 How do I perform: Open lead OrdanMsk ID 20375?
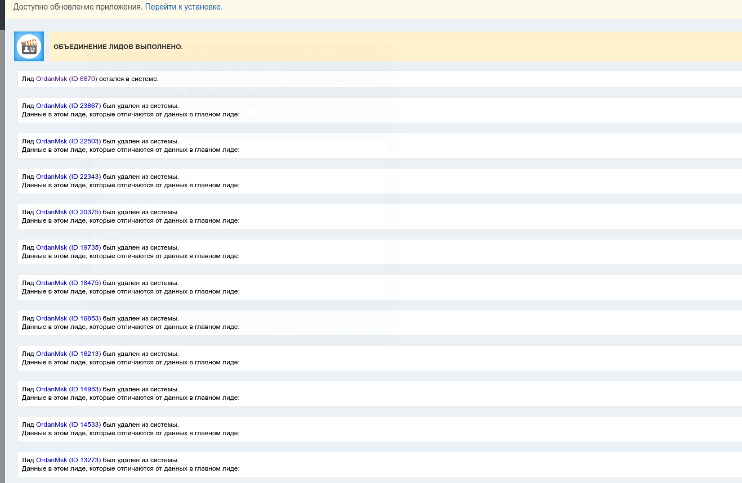[x=68, y=212]
